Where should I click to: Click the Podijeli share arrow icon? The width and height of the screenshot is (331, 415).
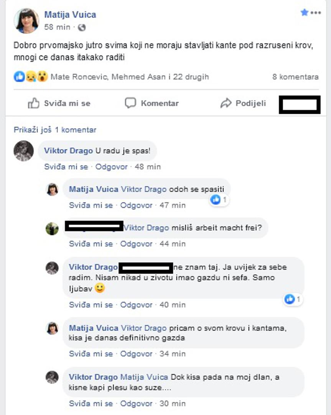(226, 103)
